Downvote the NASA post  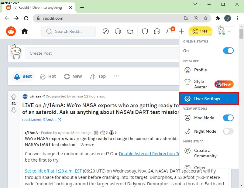click(x=14, y=110)
